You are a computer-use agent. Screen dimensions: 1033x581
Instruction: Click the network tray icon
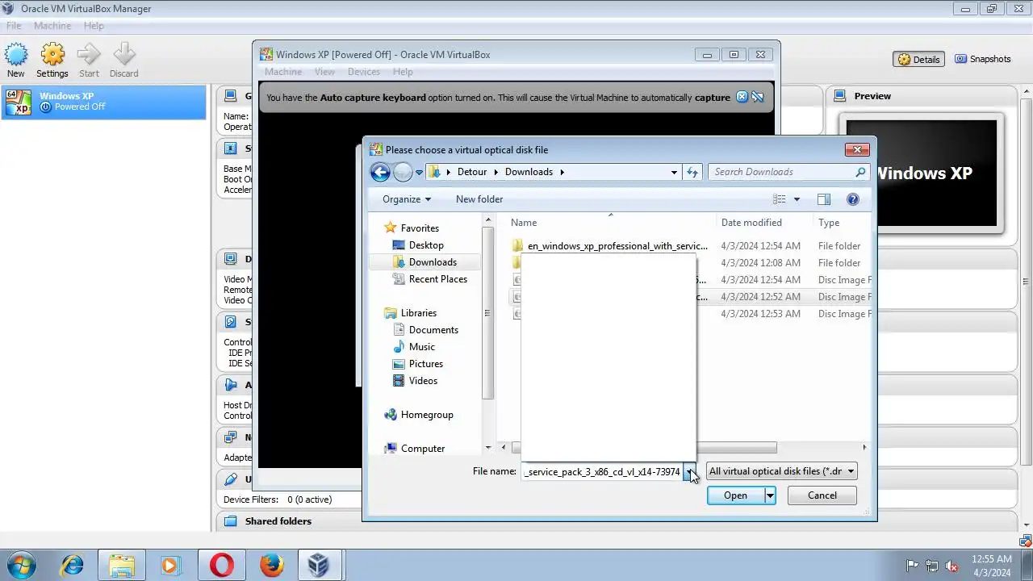point(932,566)
